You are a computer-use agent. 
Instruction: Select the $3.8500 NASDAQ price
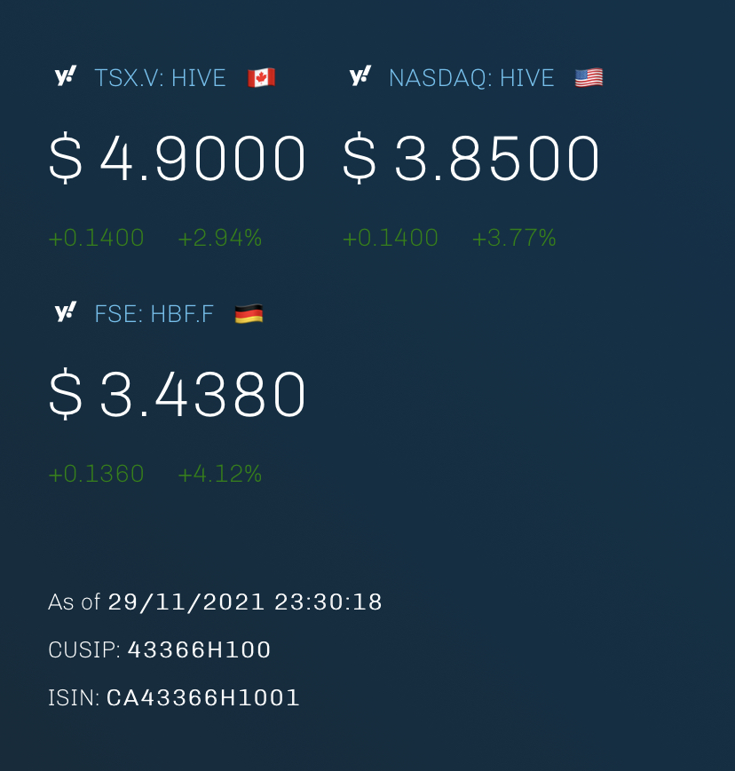[470, 158]
